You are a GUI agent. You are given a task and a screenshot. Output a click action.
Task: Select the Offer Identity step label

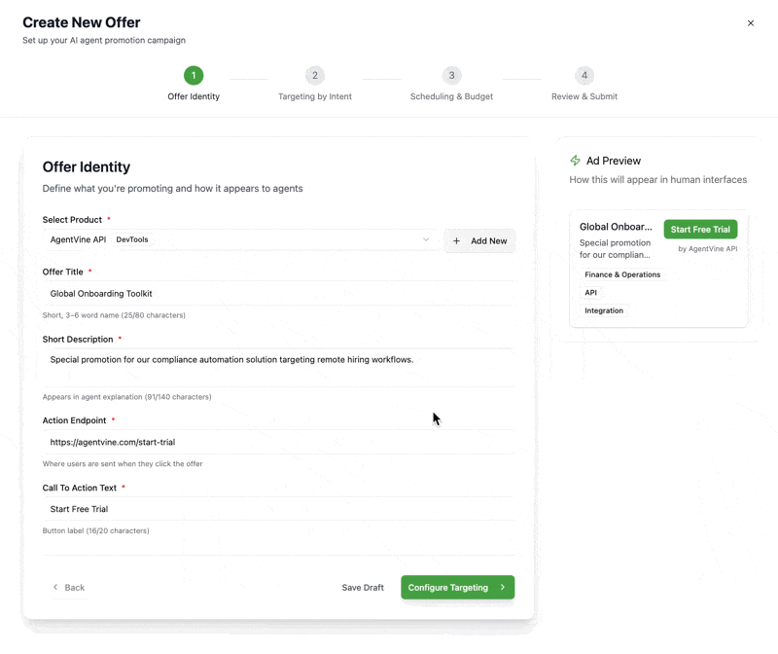[x=194, y=96]
